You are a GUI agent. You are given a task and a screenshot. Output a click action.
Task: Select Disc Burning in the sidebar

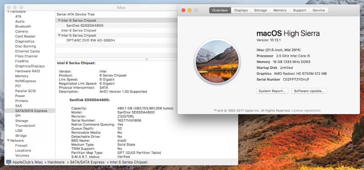(25, 46)
